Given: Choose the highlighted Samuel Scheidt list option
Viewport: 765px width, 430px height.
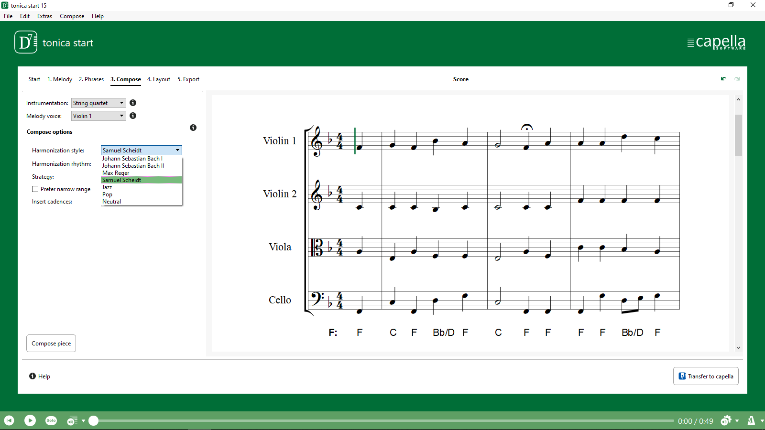Looking at the screenshot, I should (x=142, y=180).
